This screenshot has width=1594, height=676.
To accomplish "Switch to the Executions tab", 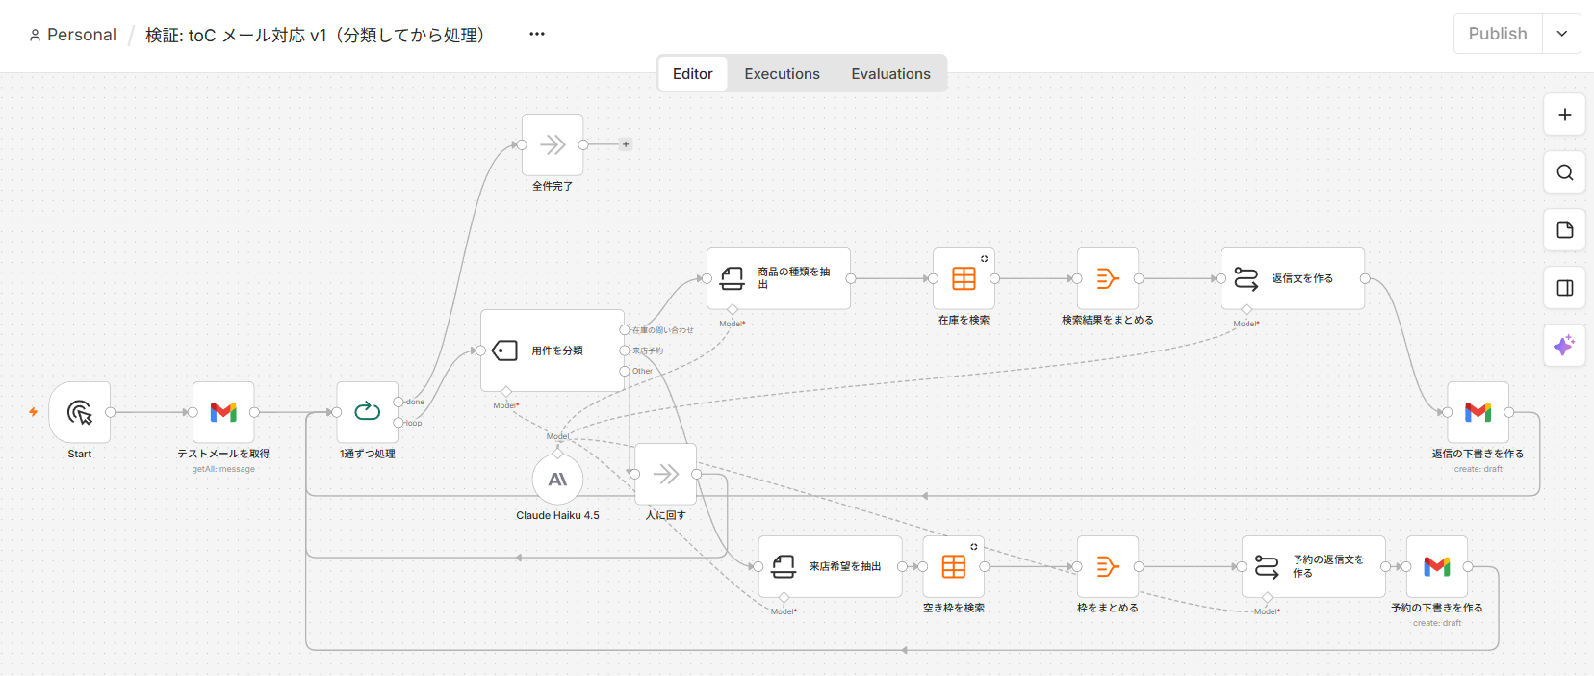I will pyautogui.click(x=782, y=74).
